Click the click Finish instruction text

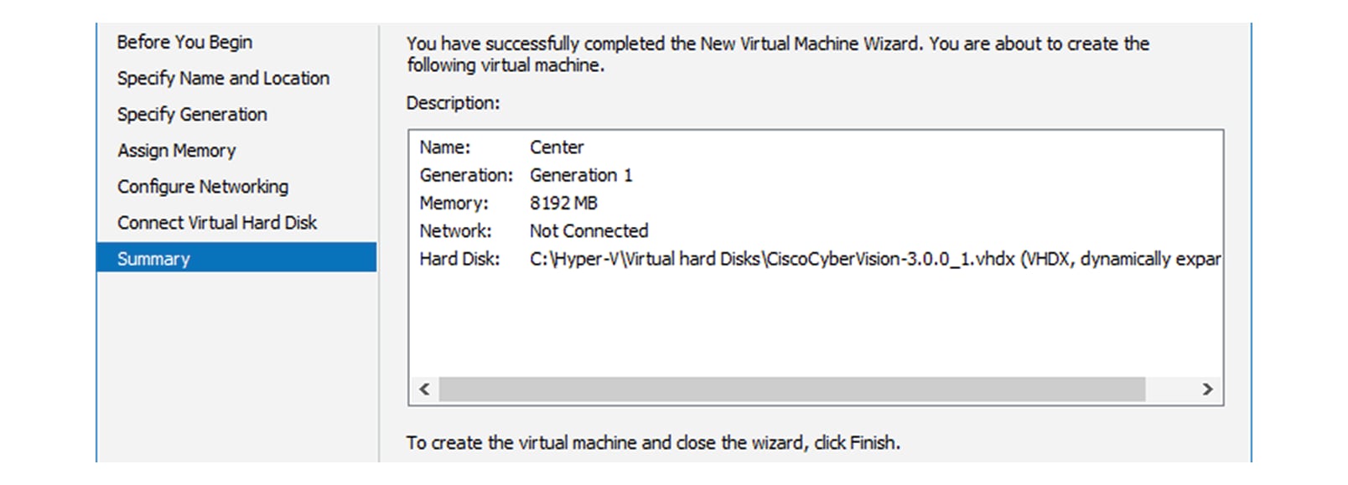click(x=652, y=443)
